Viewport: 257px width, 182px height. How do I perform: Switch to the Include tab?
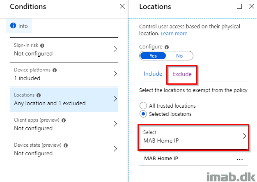[153, 74]
